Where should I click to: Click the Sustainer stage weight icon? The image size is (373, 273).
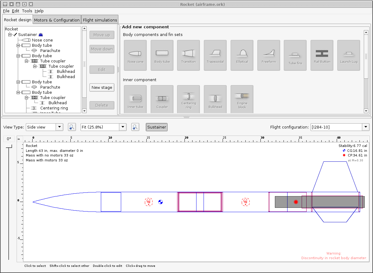(x=41, y=35)
